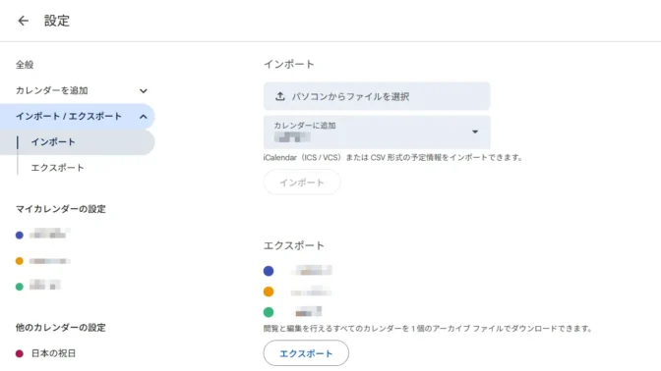Click the archive download description text

pos(428,329)
